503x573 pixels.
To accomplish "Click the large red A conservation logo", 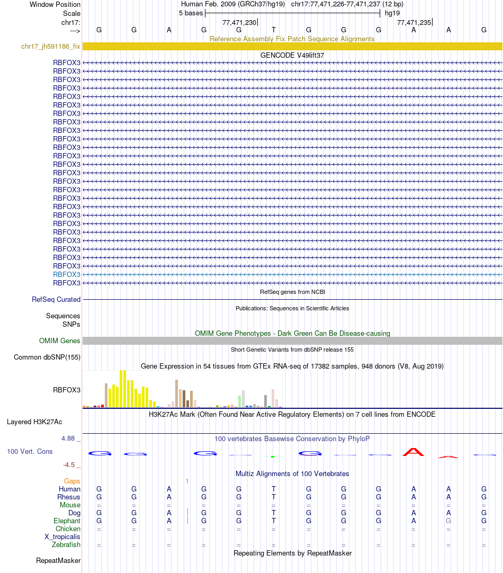I will (x=413, y=452).
